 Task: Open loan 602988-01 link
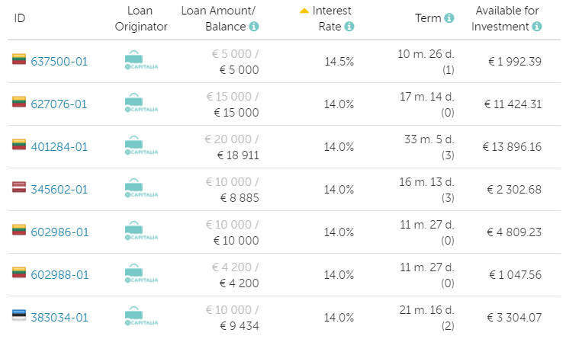pyautogui.click(x=59, y=274)
